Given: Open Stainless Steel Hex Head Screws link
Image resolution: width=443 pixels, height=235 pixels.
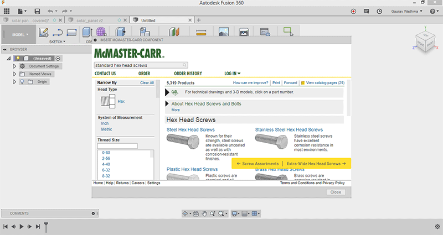Looking at the screenshot, I should tap(289, 130).
